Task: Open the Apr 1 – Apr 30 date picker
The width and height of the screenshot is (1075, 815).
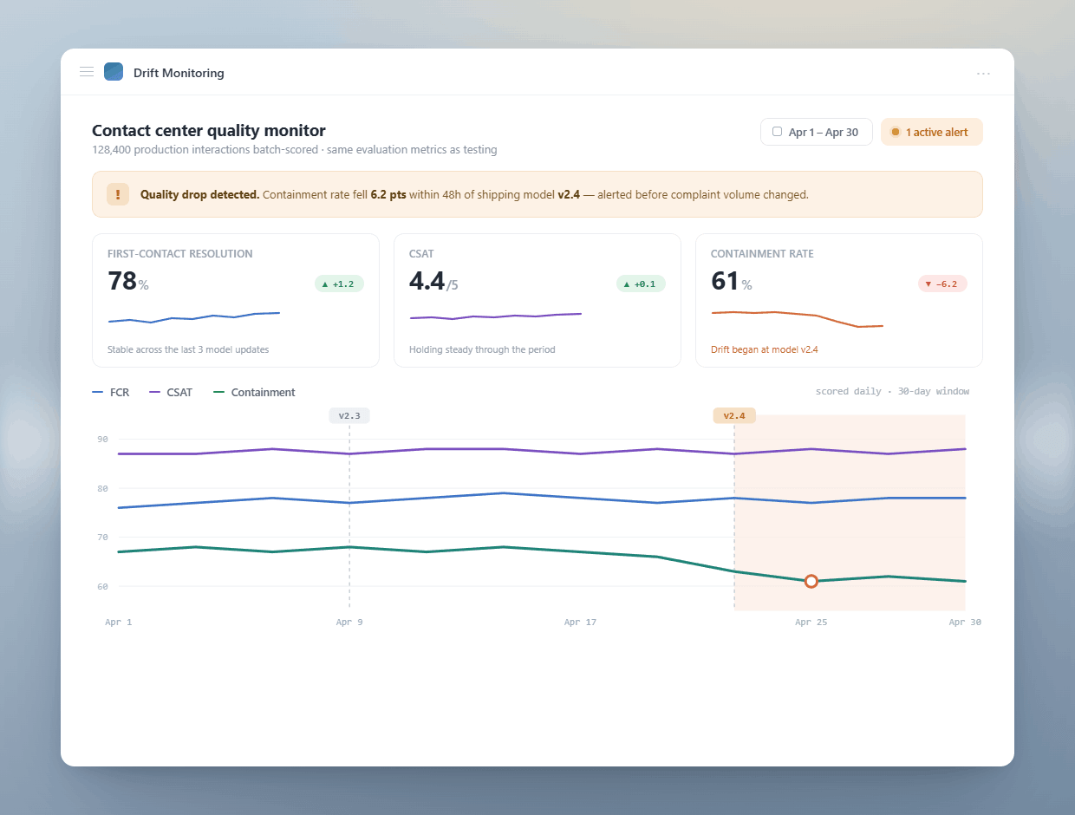Action: (817, 132)
